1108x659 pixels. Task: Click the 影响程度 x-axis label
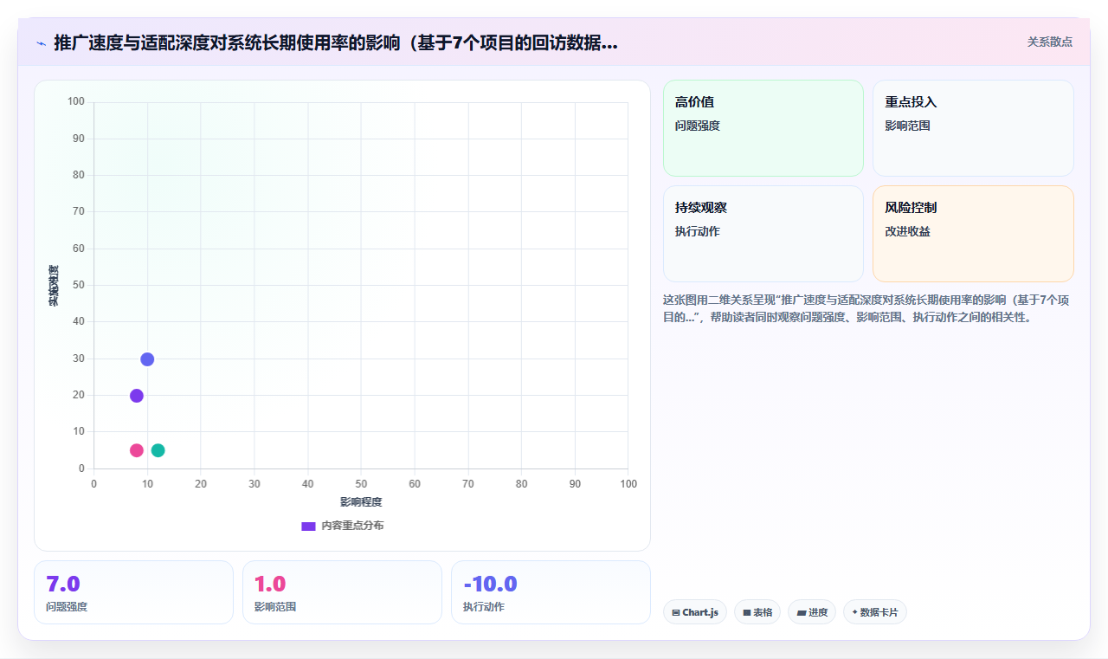pyautogui.click(x=361, y=502)
